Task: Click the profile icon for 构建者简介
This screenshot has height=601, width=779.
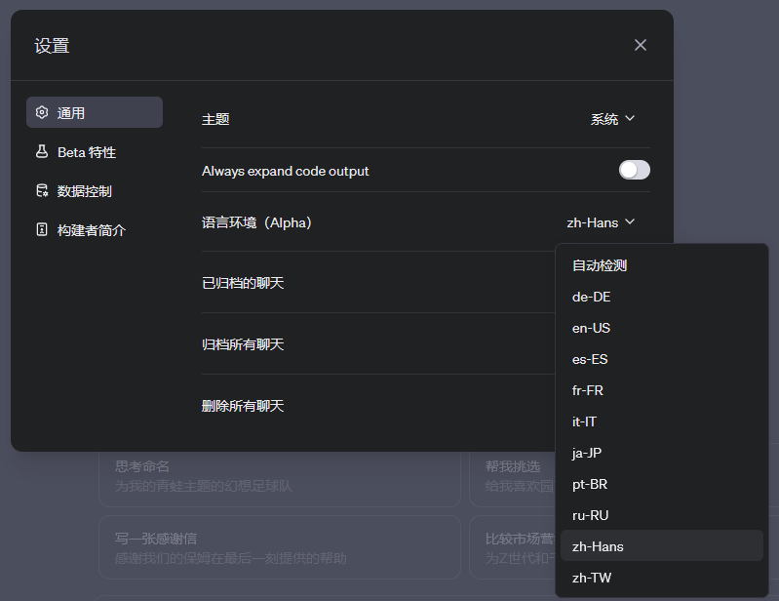Action: 42,230
